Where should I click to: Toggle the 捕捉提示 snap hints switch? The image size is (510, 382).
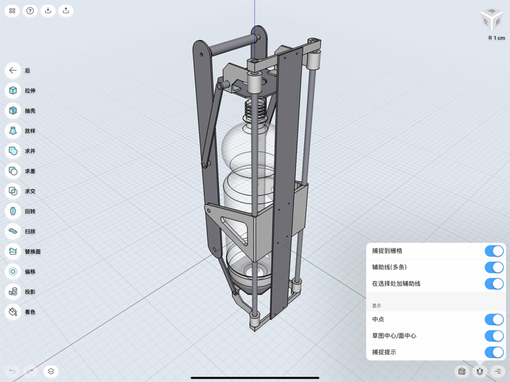click(494, 352)
